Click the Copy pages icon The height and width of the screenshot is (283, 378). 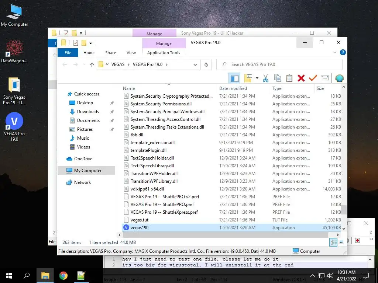(x=278, y=78)
